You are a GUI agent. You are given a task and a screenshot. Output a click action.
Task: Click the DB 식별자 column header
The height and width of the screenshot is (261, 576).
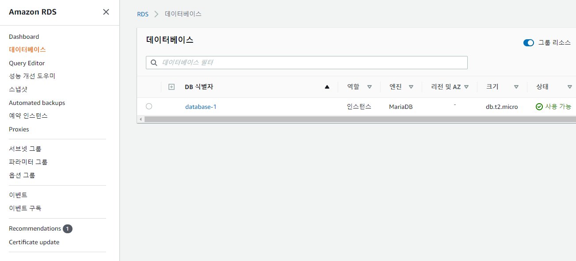click(199, 87)
